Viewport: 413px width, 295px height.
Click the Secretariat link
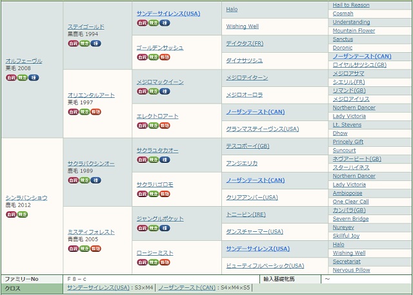(347, 262)
